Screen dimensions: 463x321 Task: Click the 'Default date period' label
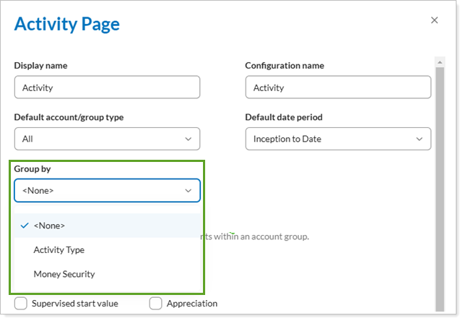(283, 117)
